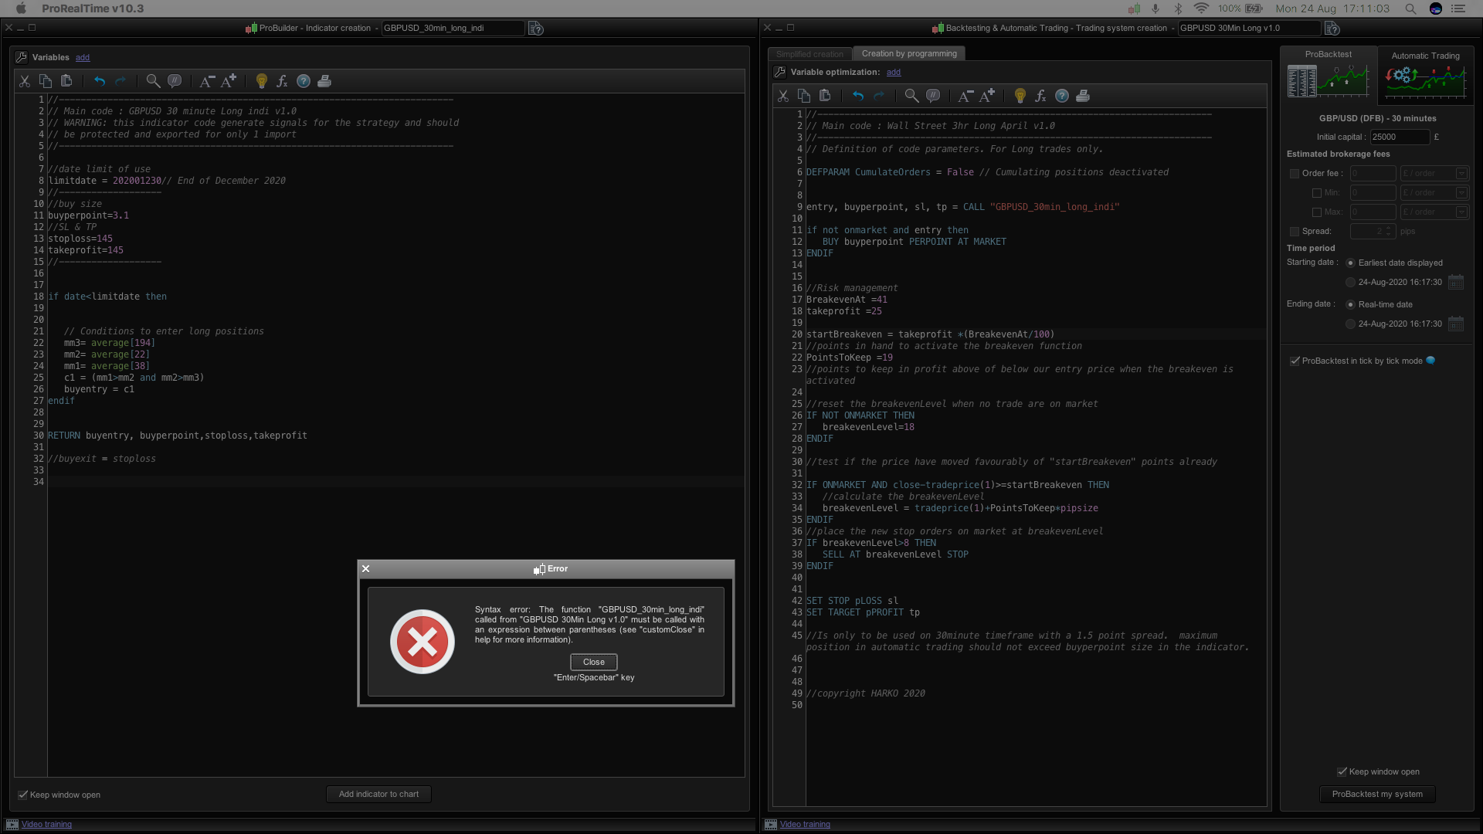Viewport: 1483px width, 834px height.
Task: Open Order fee unit dropdown
Action: tap(1461, 174)
